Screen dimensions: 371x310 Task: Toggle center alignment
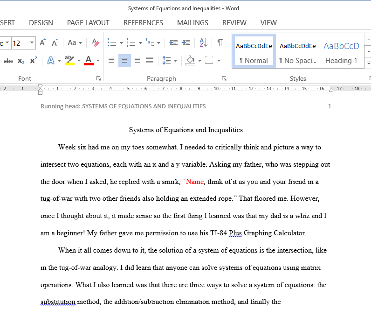click(x=124, y=60)
